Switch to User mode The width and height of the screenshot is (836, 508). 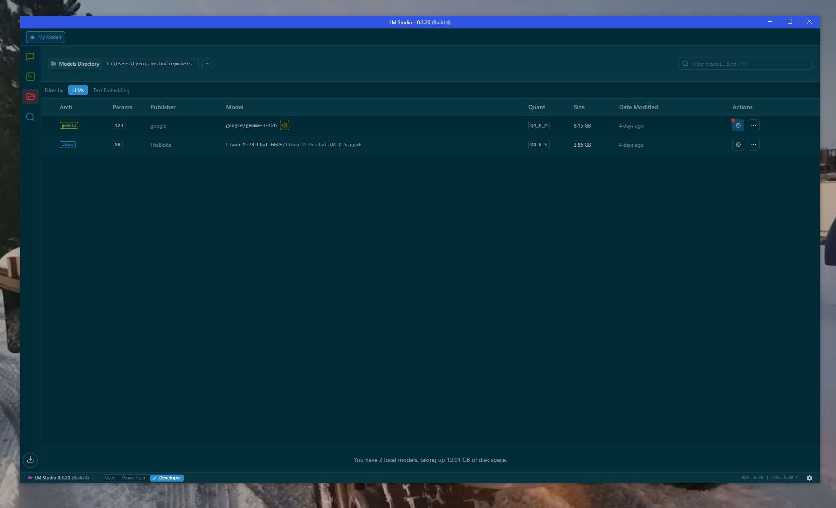coord(110,478)
